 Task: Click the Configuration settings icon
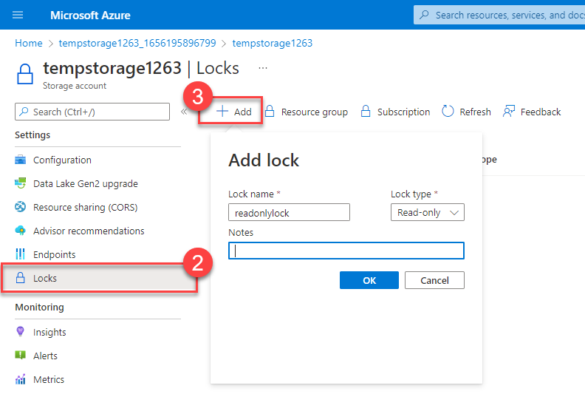tap(21, 160)
